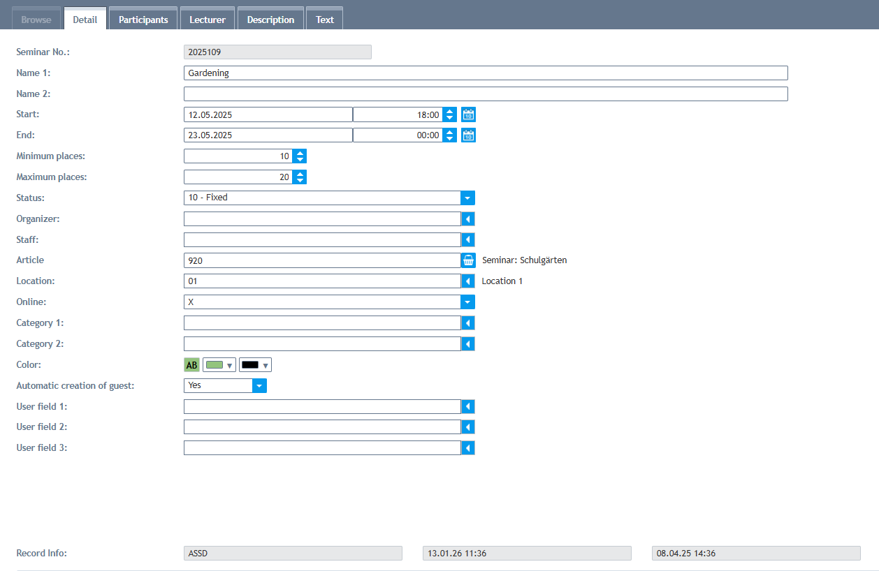Click the Staff input field
The width and height of the screenshot is (879, 571).
322,240
